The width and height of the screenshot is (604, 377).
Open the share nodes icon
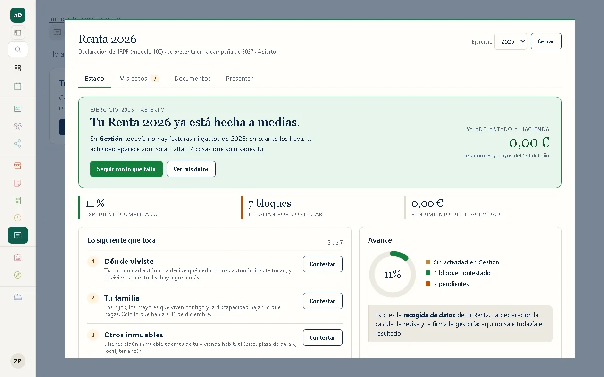[18, 144]
